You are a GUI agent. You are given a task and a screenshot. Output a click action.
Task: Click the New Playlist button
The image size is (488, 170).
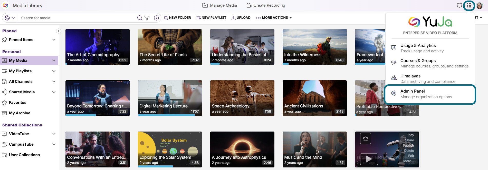point(211,18)
